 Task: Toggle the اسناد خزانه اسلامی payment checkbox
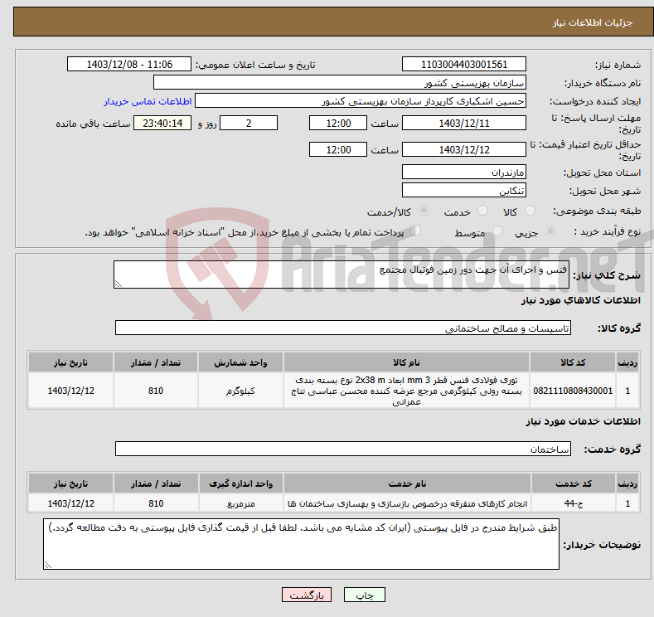(415, 231)
